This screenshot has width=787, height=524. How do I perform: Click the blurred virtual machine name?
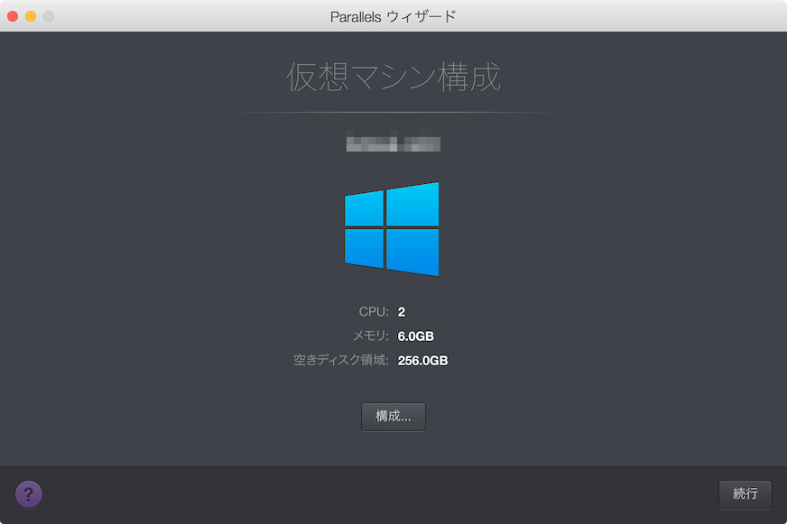point(393,141)
